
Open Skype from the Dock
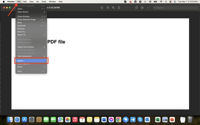click(140, 120)
